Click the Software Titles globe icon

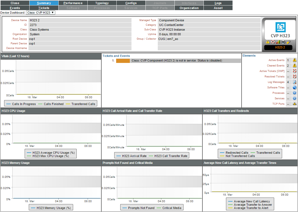coord(294,88)
